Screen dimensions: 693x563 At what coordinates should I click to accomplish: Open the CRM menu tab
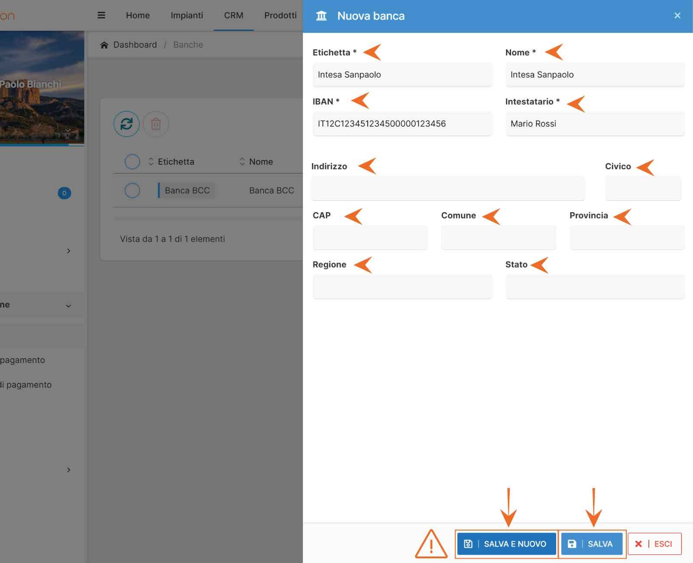coord(233,16)
